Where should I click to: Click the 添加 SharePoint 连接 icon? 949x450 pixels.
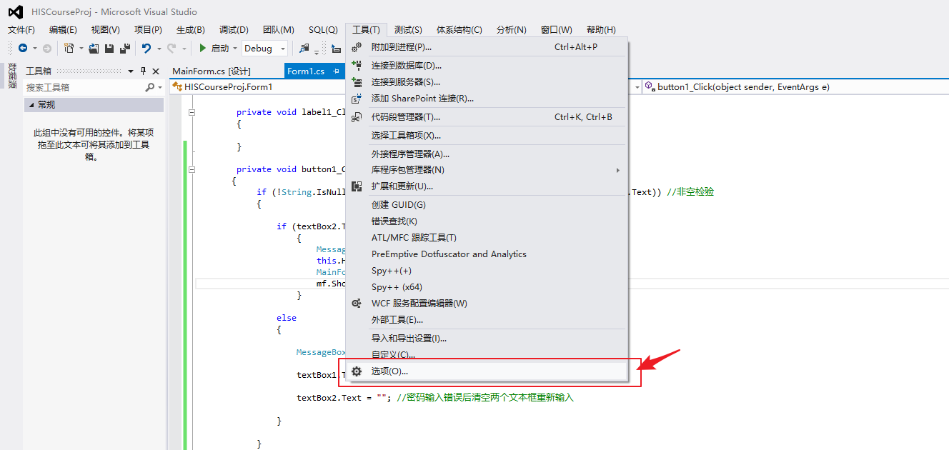click(x=357, y=99)
